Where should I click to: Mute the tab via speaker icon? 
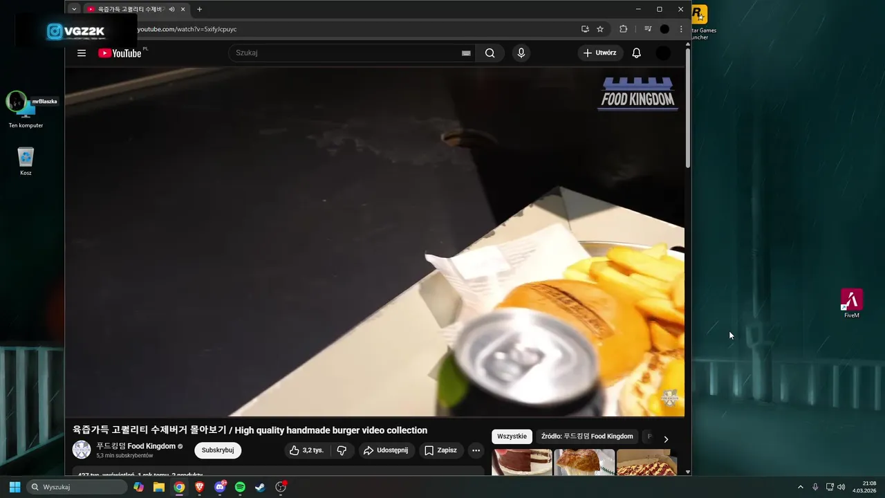coord(171,9)
